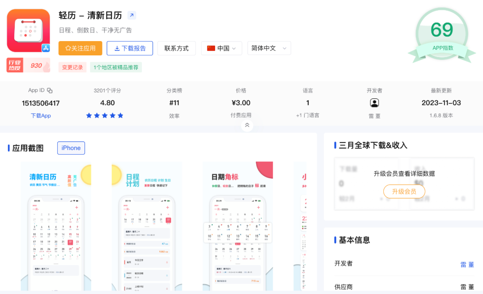Click the 行业热度 930 badge

pos(28,65)
